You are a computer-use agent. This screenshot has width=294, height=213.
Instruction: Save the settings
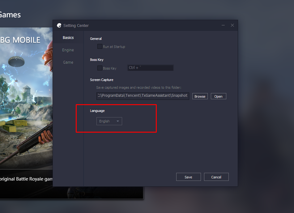pos(189,177)
